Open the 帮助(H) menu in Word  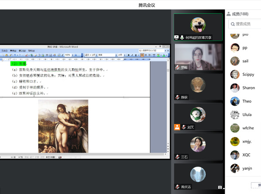pos(31,50)
